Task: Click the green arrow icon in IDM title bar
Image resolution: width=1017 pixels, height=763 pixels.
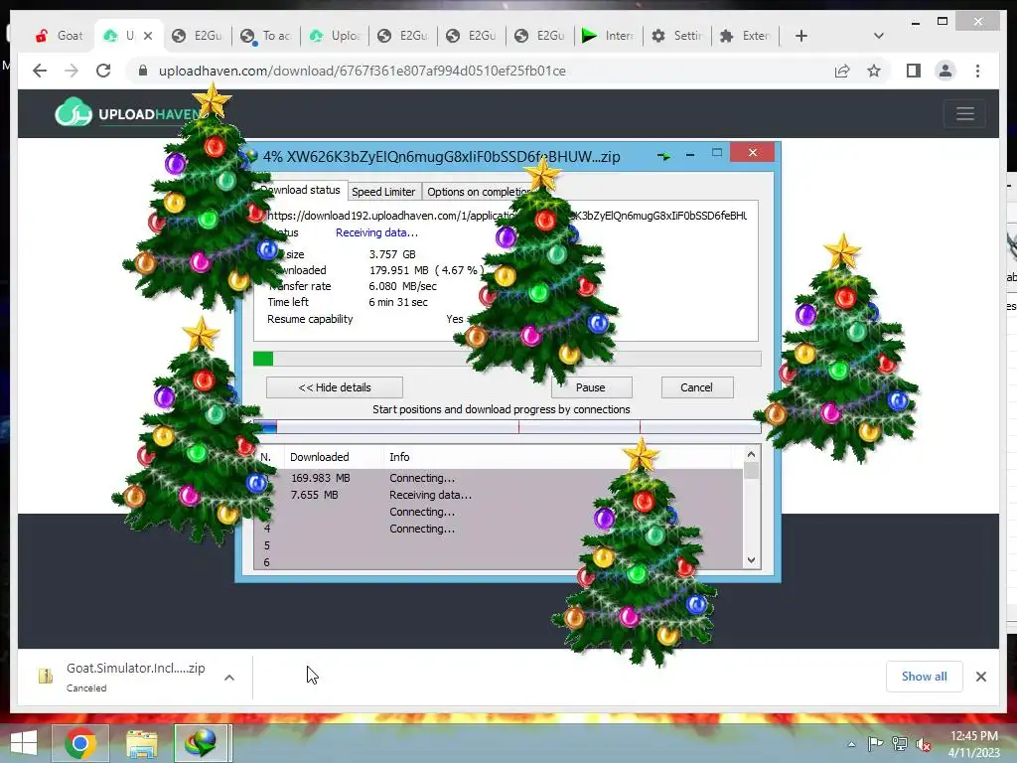Action: [663, 156]
